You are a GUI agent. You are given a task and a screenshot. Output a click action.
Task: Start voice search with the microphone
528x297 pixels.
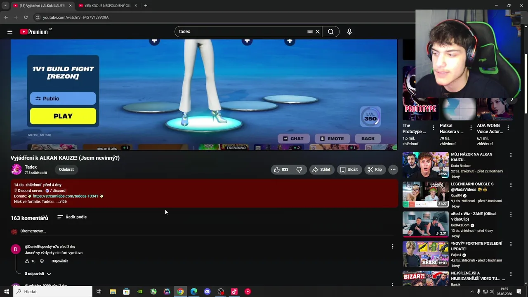(x=349, y=32)
